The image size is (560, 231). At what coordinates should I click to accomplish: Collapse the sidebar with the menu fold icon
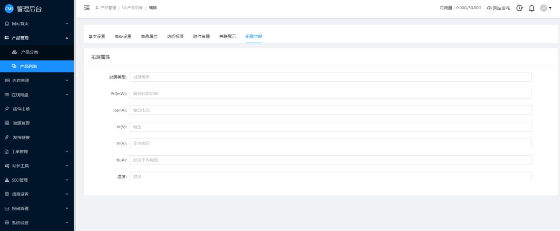click(87, 8)
